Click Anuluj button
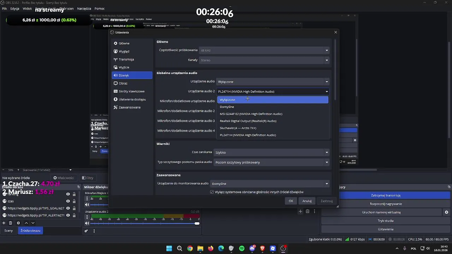Screen dimensions: 452x254 click(x=307, y=201)
